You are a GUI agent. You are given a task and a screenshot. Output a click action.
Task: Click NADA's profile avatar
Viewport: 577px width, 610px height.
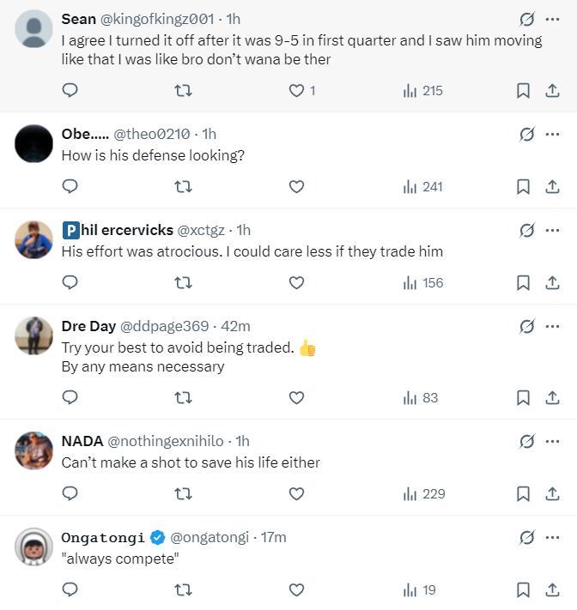34,450
